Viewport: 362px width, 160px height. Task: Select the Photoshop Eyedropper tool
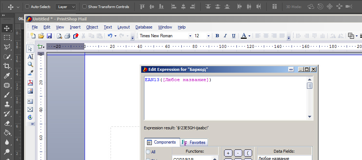tap(7, 76)
